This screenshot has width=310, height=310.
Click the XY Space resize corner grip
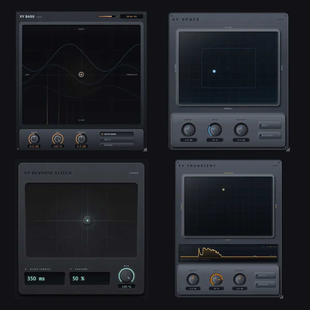tap(288, 149)
